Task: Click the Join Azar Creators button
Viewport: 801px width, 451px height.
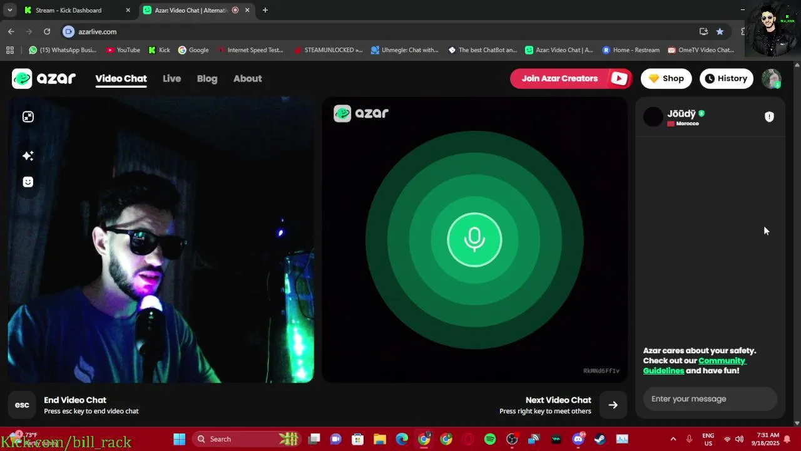Action: (571, 78)
